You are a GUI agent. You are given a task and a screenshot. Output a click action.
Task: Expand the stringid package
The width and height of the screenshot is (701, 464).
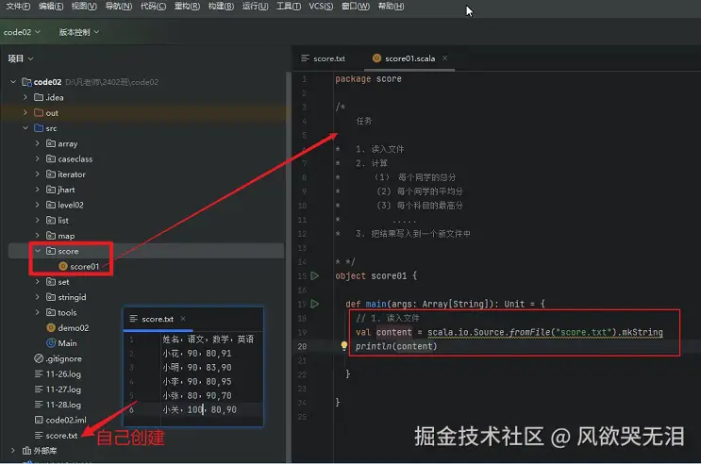[38, 297]
